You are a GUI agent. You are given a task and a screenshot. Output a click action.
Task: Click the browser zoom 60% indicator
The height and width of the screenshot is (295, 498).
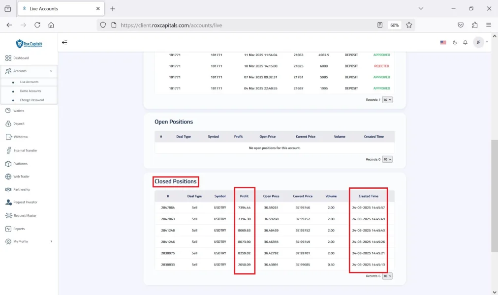(394, 25)
